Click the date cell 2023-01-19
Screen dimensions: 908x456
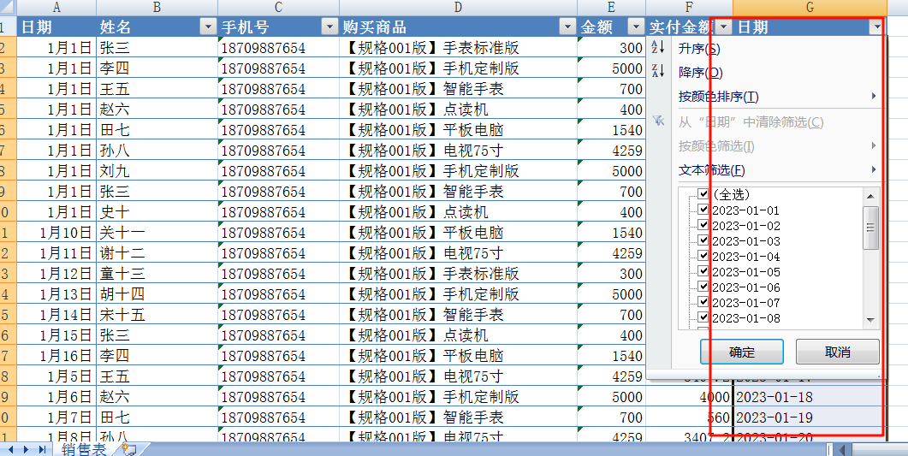(810, 418)
